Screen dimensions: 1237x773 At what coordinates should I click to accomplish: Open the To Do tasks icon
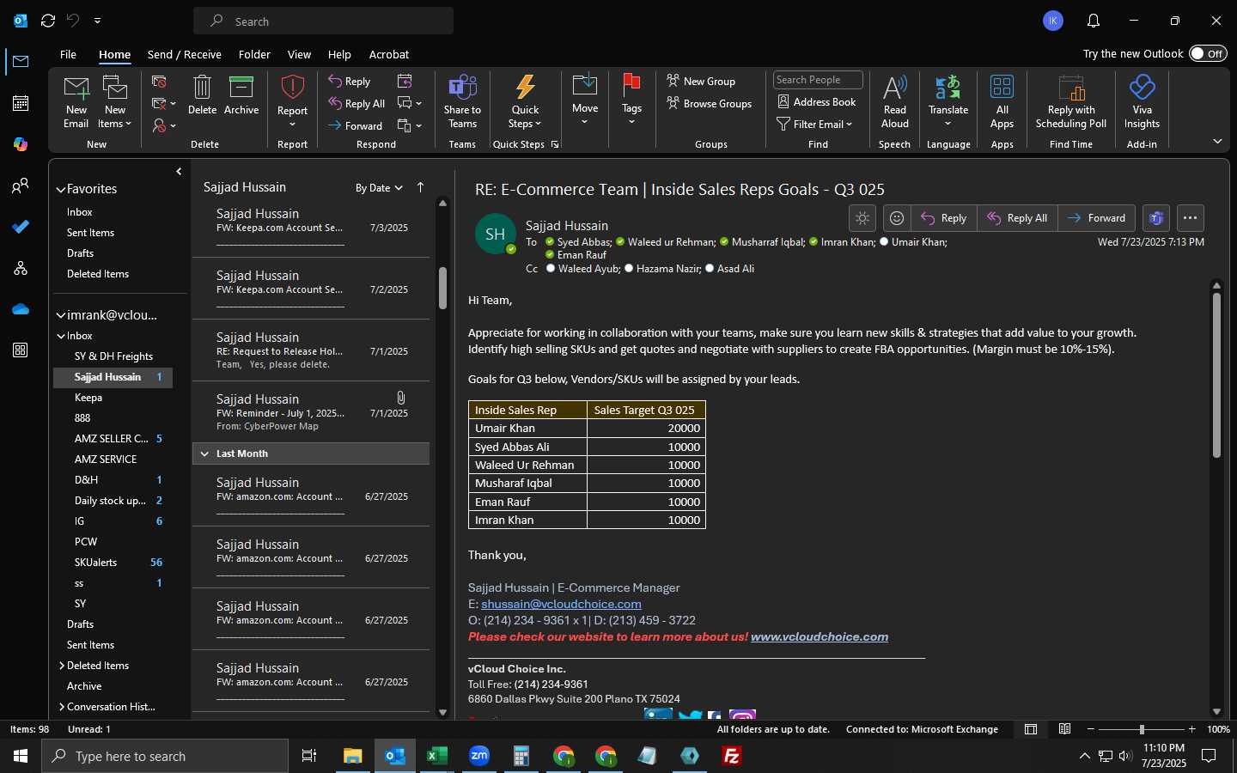[21, 227]
